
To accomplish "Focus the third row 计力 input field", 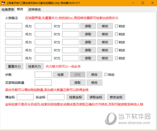I will (71, 42).
